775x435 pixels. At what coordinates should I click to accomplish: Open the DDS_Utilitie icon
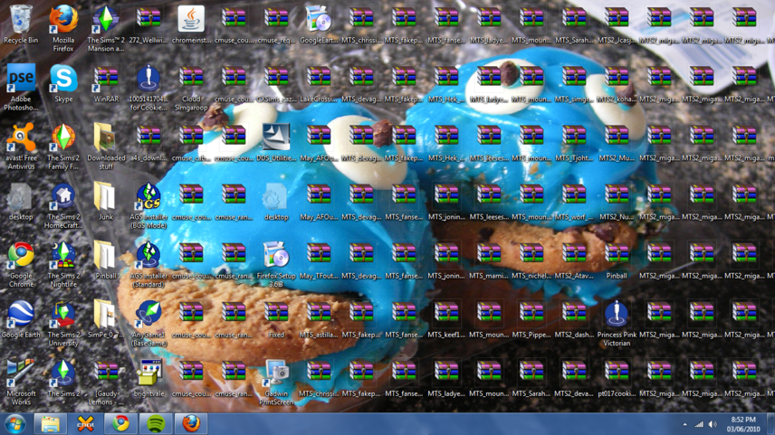tap(276, 142)
